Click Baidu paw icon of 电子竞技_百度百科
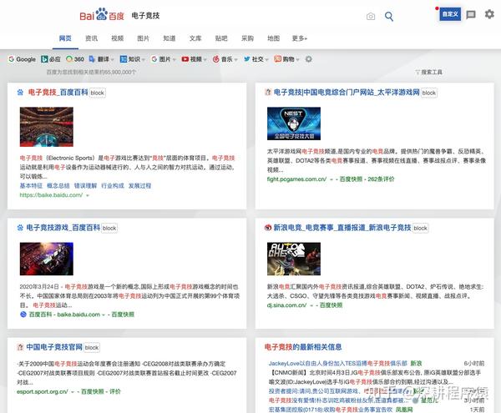Screen dimensions: 501x413 point(20,93)
